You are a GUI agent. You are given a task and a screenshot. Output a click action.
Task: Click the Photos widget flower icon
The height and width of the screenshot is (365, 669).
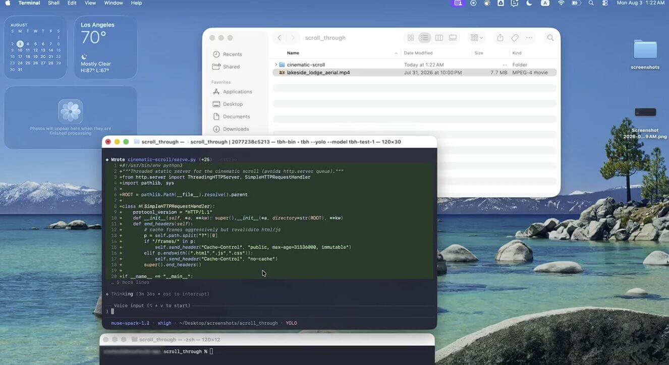71,111
